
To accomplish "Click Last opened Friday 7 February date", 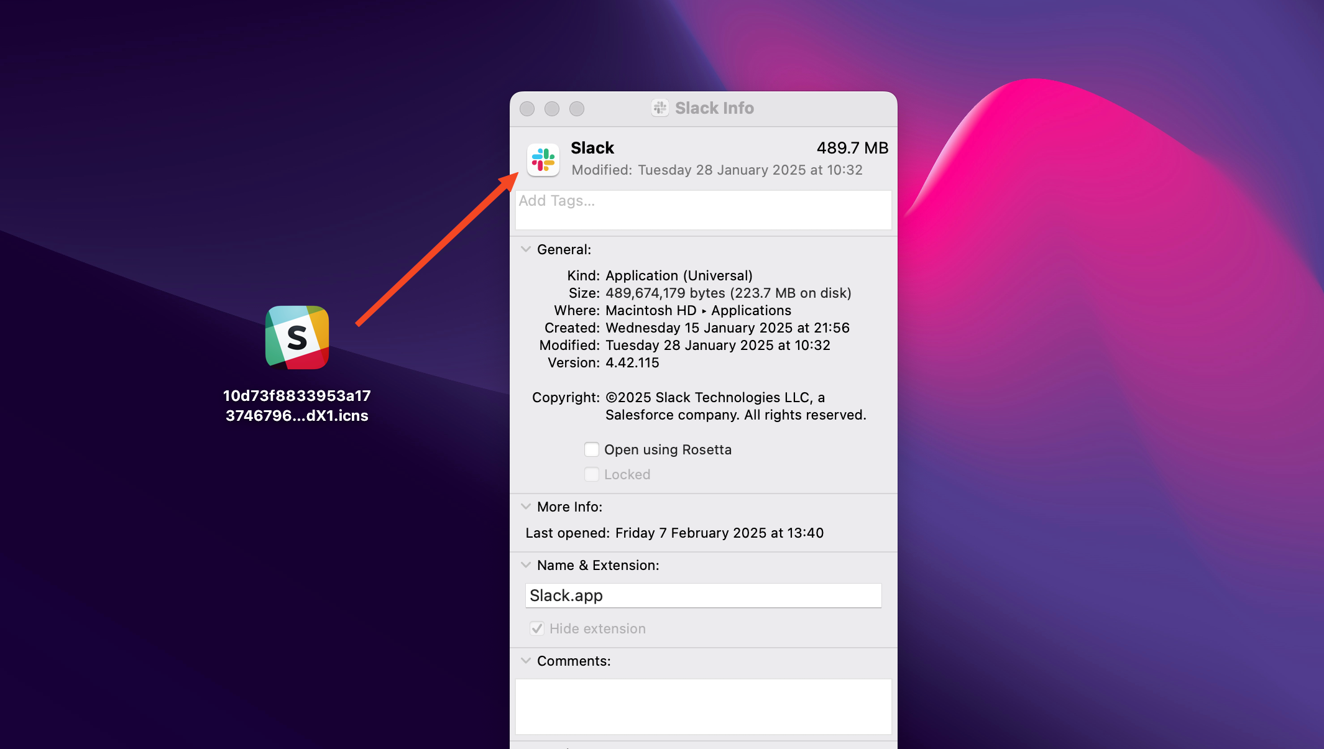I will click(719, 533).
